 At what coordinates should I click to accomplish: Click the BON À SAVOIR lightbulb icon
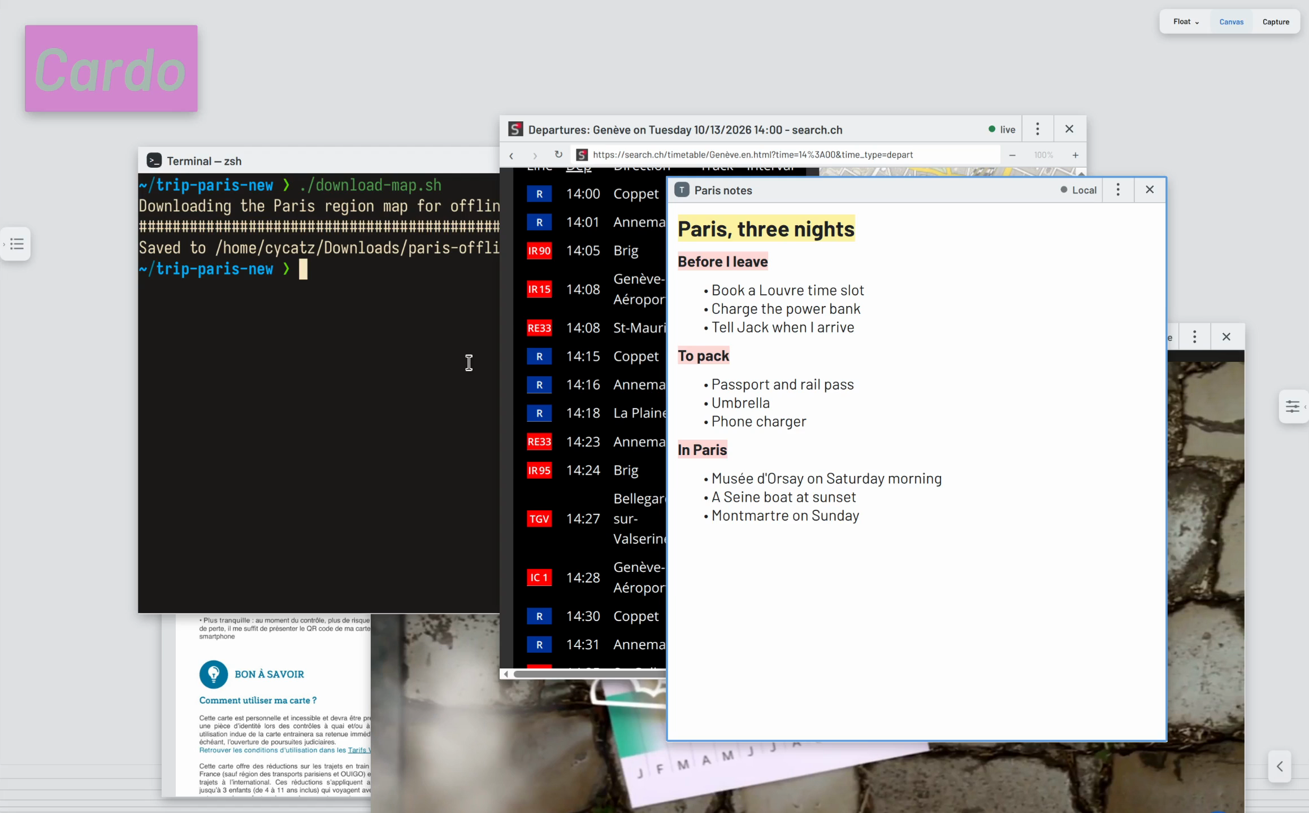point(214,674)
